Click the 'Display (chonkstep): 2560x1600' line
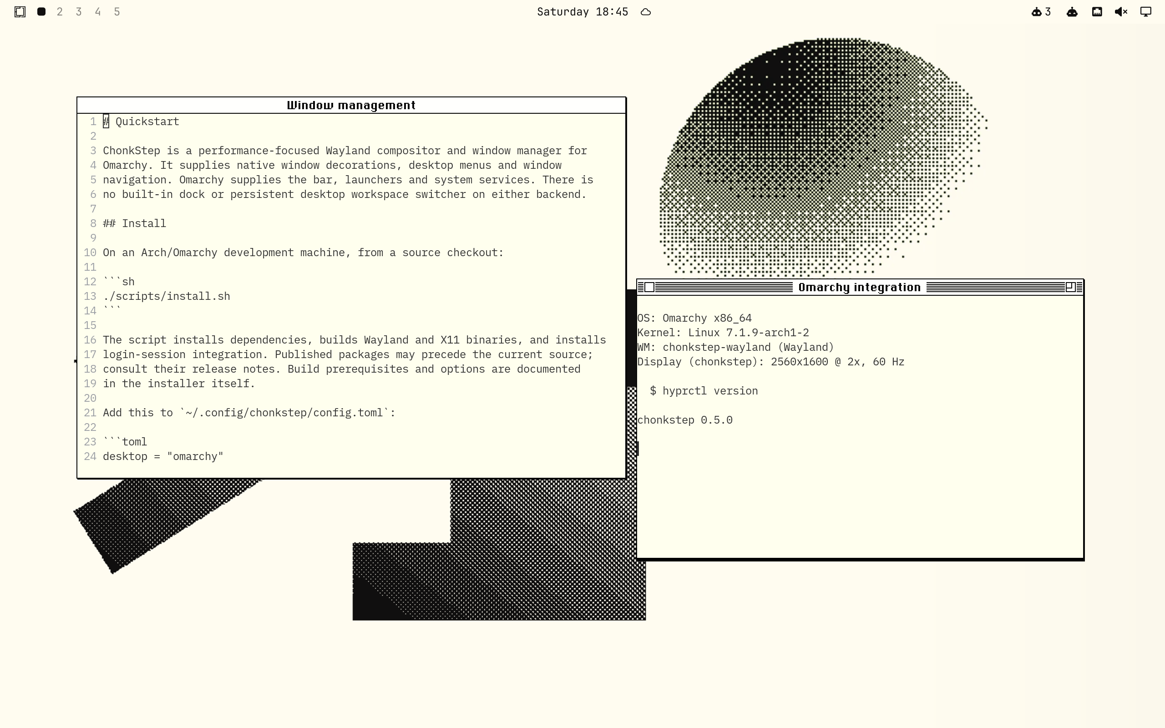This screenshot has width=1165, height=728. click(771, 362)
